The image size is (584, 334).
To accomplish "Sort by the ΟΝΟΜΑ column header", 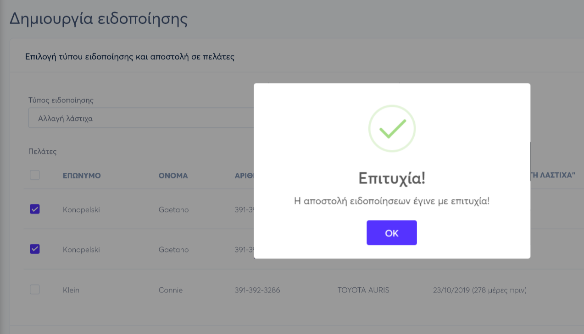I will (173, 175).
